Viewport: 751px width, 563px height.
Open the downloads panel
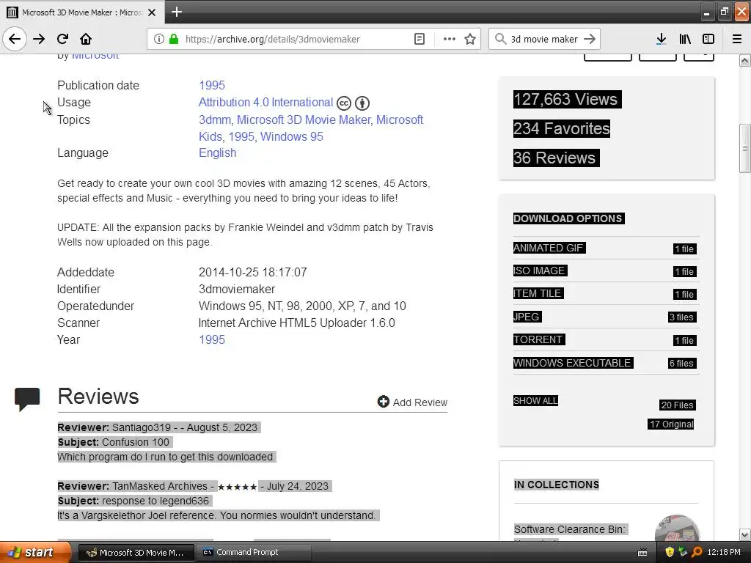pyautogui.click(x=661, y=39)
